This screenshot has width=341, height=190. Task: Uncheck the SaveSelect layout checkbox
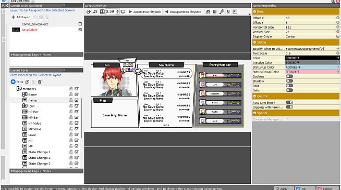point(80,30)
